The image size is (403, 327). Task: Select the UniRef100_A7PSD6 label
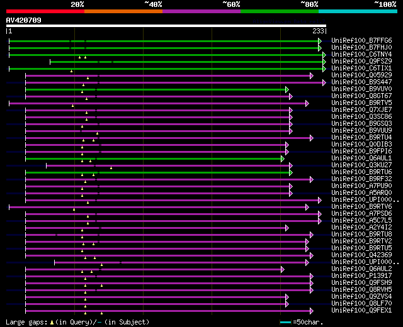coord(361,214)
